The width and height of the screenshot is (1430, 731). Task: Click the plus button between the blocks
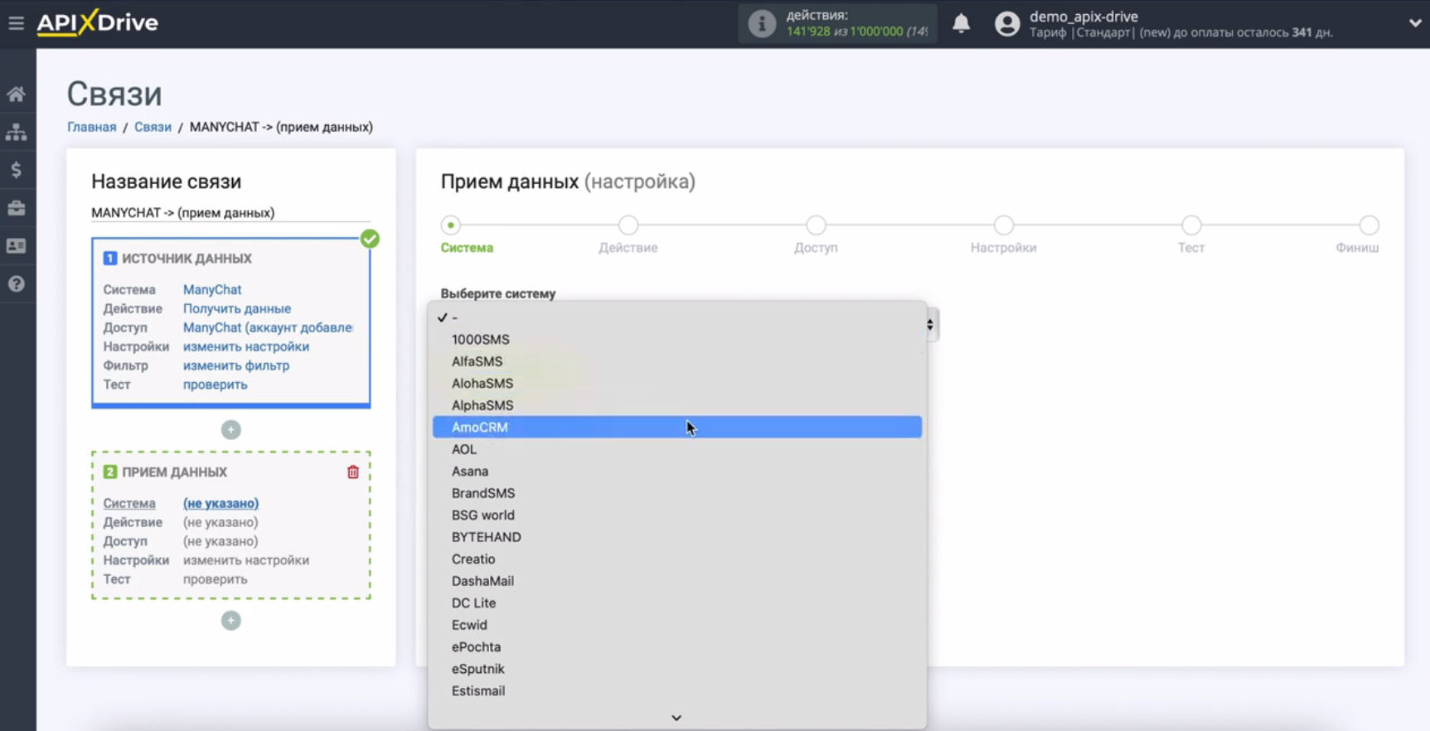(230, 430)
